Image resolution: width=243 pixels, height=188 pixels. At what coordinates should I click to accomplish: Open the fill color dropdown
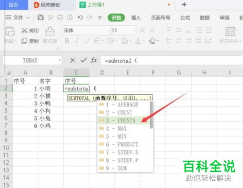130,41
